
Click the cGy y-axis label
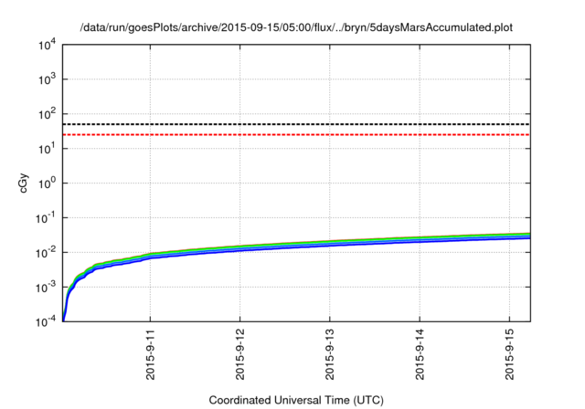24,183
